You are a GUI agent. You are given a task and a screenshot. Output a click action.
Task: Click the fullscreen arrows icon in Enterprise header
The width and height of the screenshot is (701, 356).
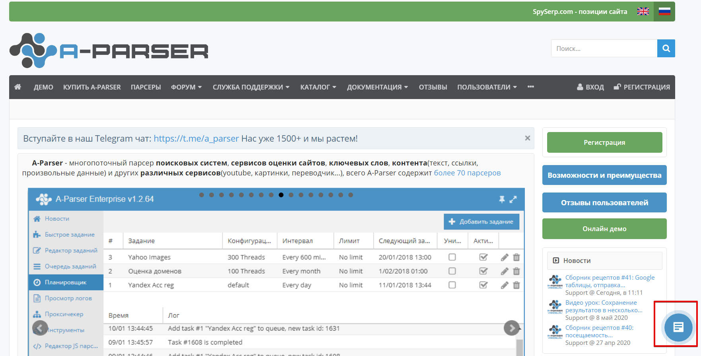click(513, 199)
